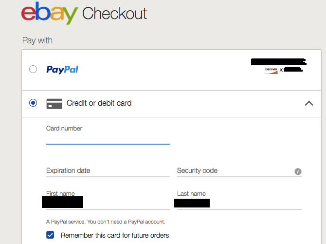The height and width of the screenshot is (244, 326).
Task: Uncheck Remember this card checkbox
Action: pos(50,235)
